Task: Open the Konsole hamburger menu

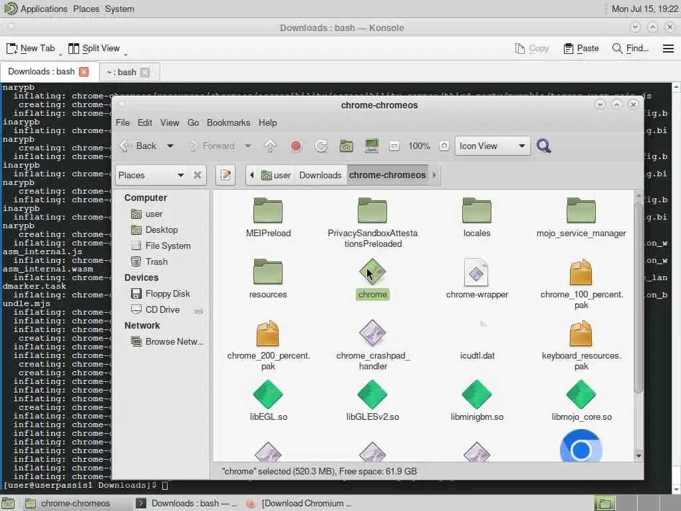Action: tap(668, 48)
